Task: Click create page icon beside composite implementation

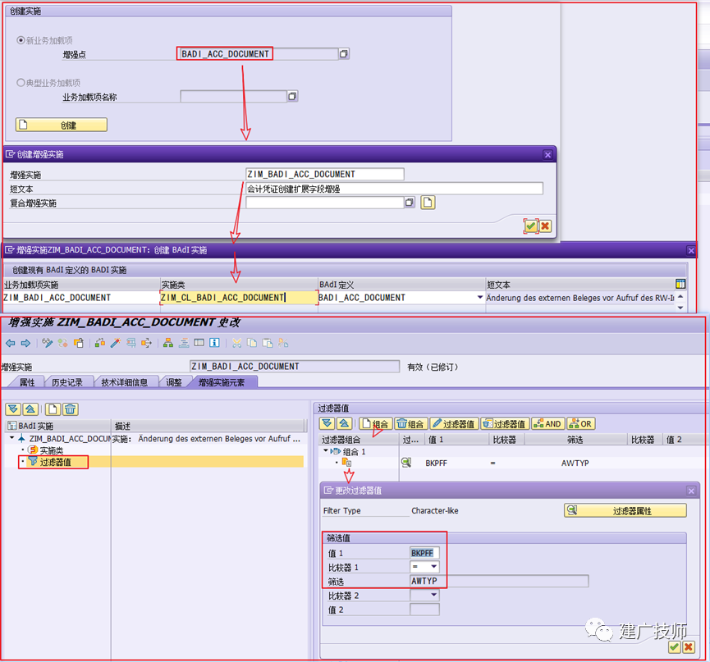Action: pyautogui.click(x=428, y=203)
